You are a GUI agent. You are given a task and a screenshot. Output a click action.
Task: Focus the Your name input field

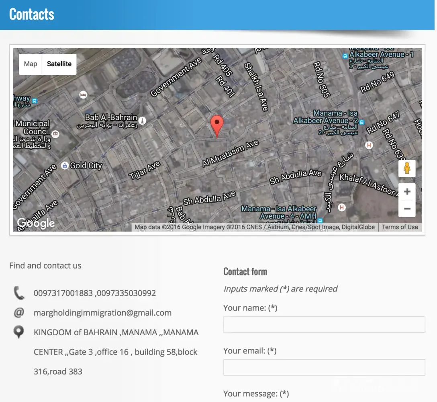[x=324, y=324]
